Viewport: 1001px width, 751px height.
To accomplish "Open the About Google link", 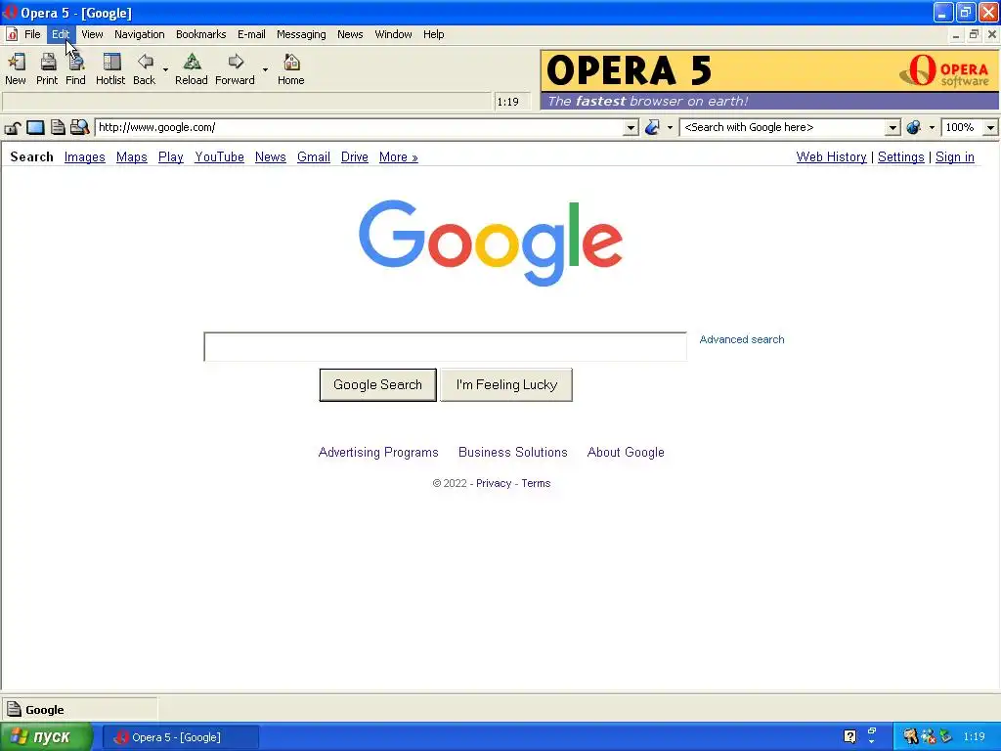I will (626, 452).
